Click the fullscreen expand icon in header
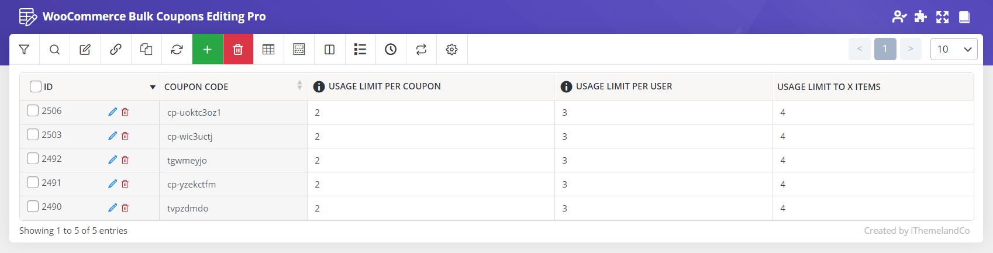993x253 pixels. click(x=942, y=17)
